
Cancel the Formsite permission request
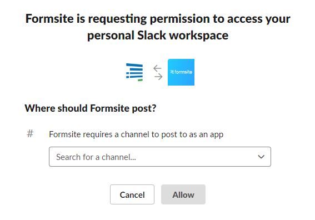(132, 194)
